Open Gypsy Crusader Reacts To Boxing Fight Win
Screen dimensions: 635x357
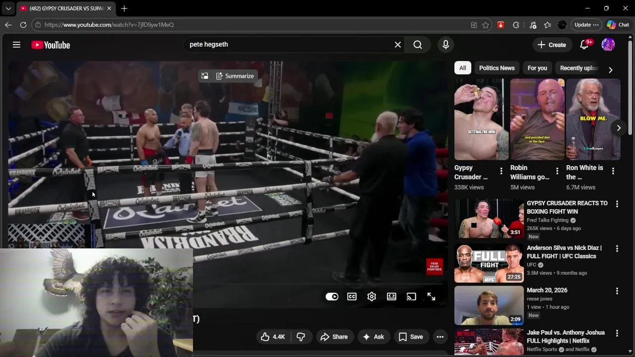(x=567, y=207)
